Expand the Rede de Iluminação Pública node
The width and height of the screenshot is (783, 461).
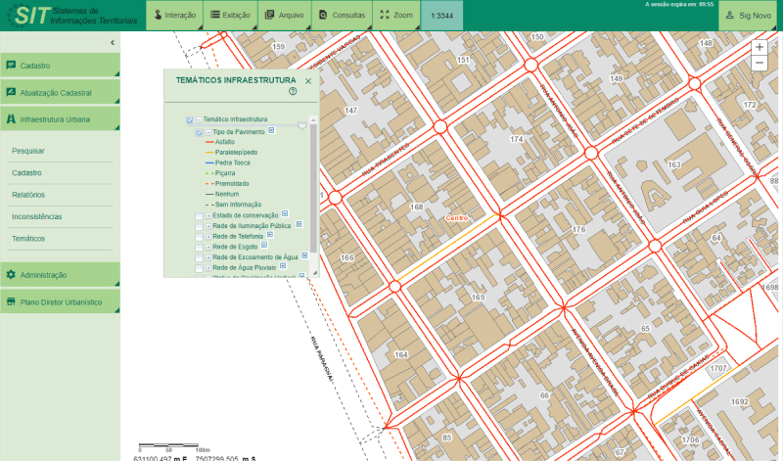[x=208, y=225]
